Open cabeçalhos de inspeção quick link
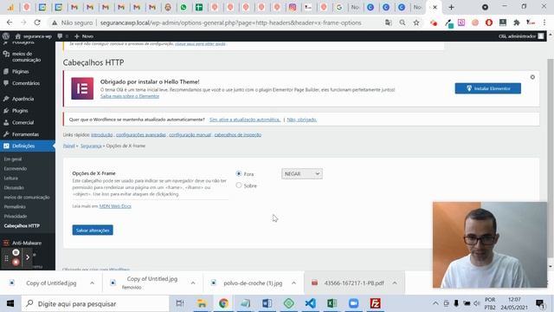The width and height of the screenshot is (554, 312). tap(238, 135)
